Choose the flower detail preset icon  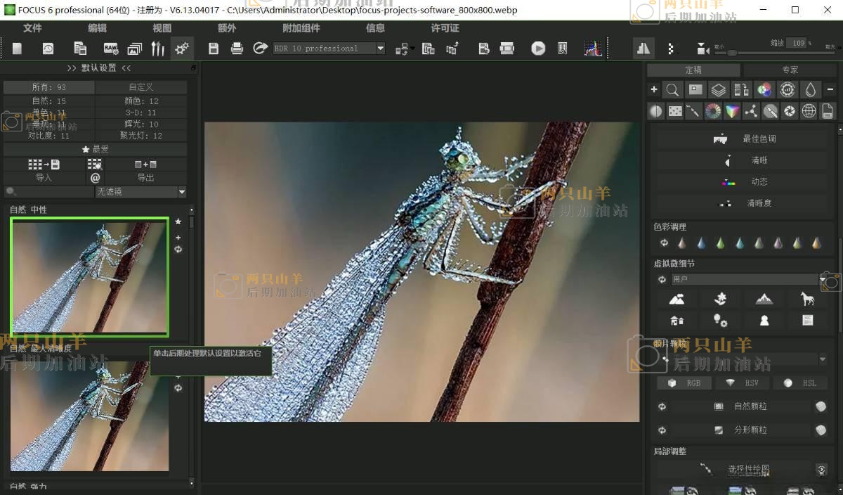(720, 300)
